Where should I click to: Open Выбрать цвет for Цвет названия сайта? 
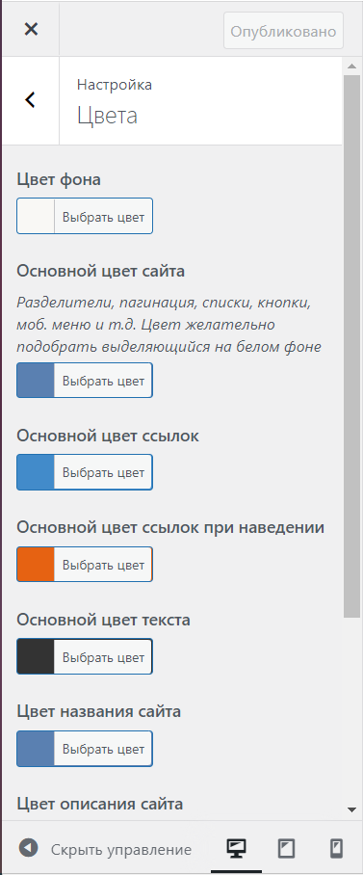click(x=103, y=749)
